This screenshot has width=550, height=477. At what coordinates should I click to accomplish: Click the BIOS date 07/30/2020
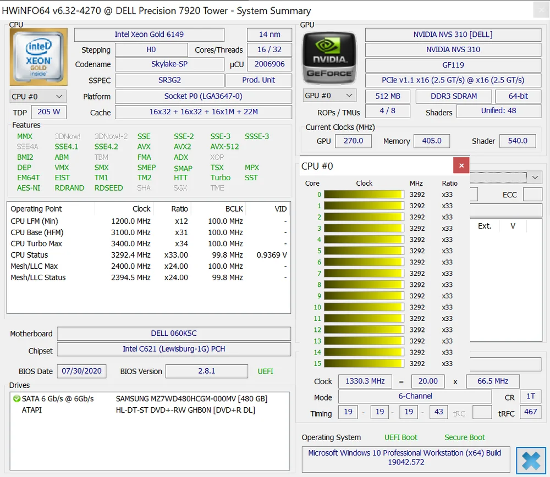(x=81, y=371)
